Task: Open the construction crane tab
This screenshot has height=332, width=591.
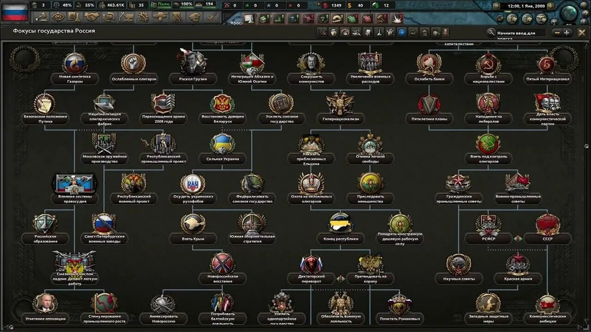Action: click(126, 17)
